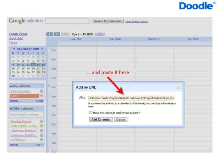The height and width of the screenshot is (163, 217).
Task: Click the Doodle logo
Action: (197, 6)
